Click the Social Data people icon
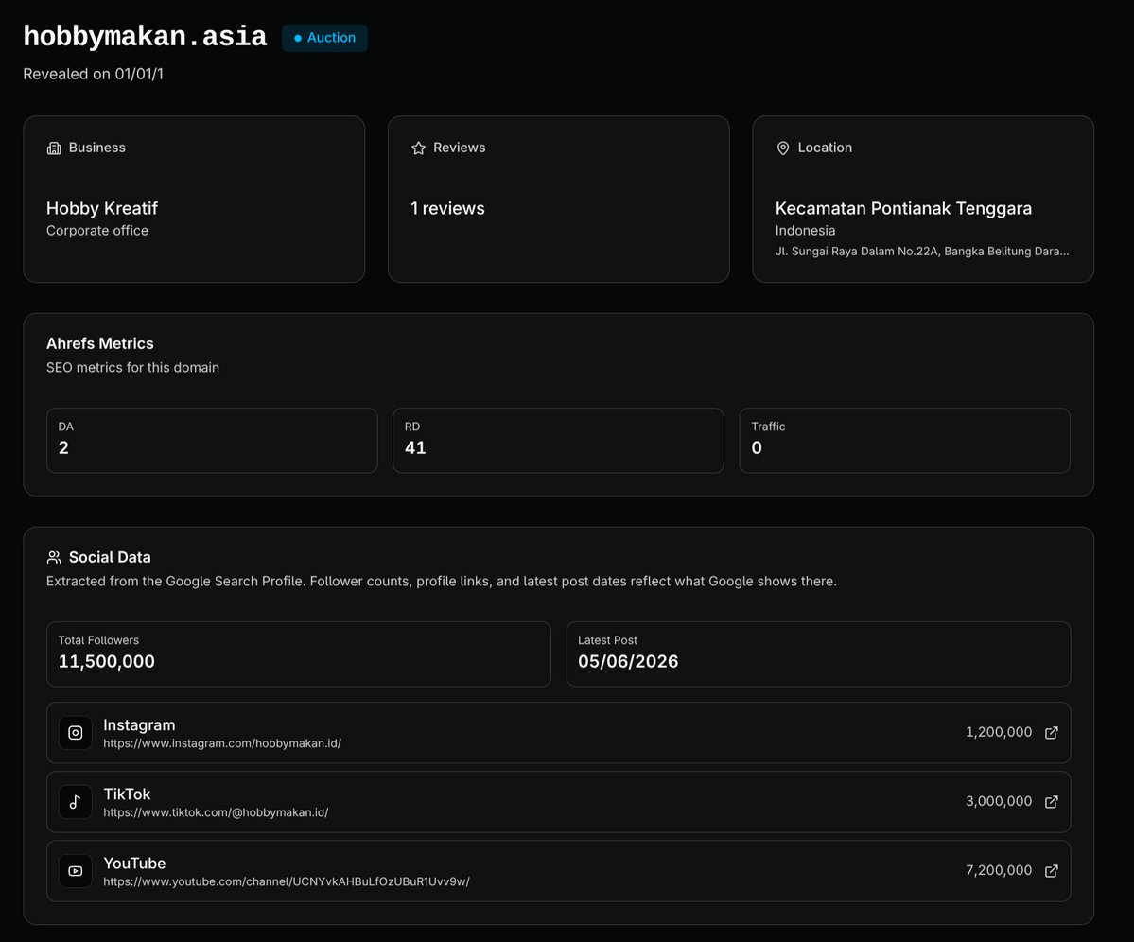This screenshot has height=942, width=1134. [54, 557]
